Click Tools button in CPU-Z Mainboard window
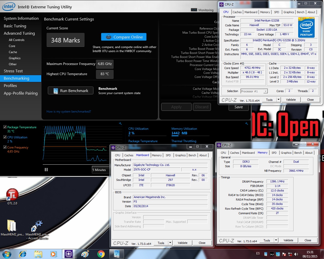 (161, 243)
